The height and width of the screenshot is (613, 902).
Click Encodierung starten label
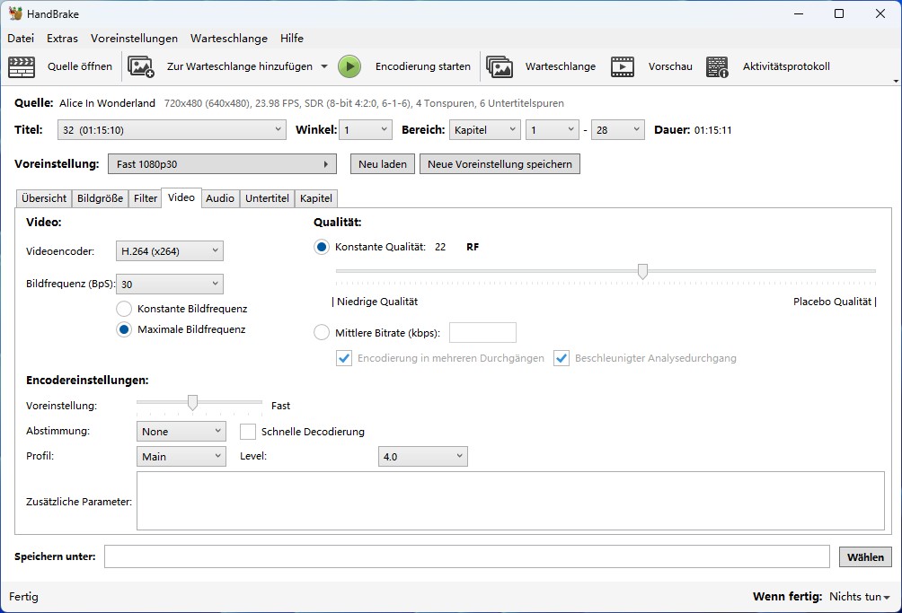pyautogui.click(x=423, y=66)
